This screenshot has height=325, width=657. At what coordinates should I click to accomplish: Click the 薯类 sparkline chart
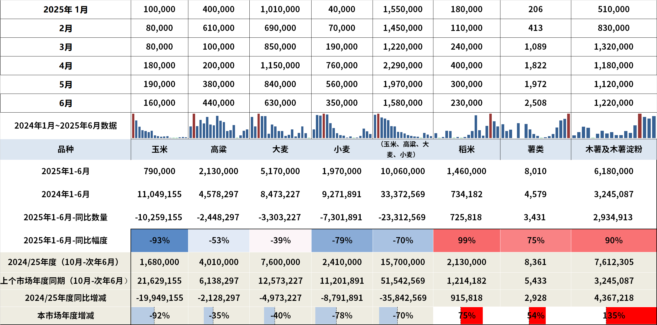[x=535, y=126]
